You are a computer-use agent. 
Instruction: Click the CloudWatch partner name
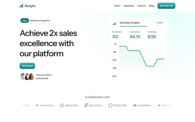(x=144, y=105)
